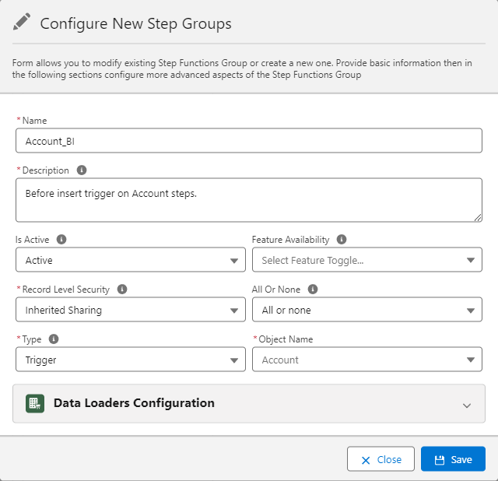This screenshot has width=498, height=481.
Task: Click info icon next to Type label
Action: coord(51,339)
